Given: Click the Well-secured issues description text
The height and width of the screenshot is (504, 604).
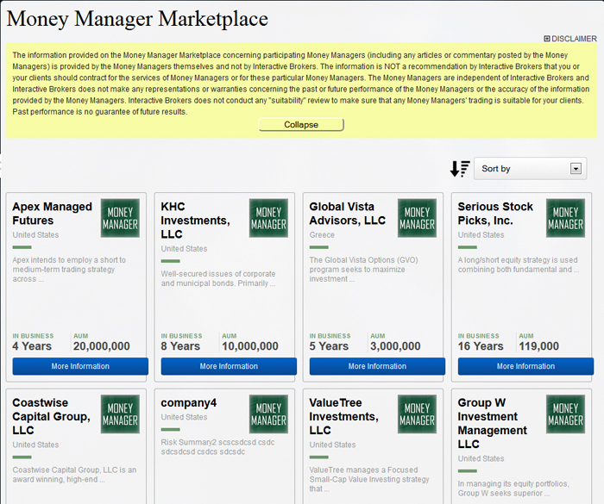Looking at the screenshot, I should (218, 278).
